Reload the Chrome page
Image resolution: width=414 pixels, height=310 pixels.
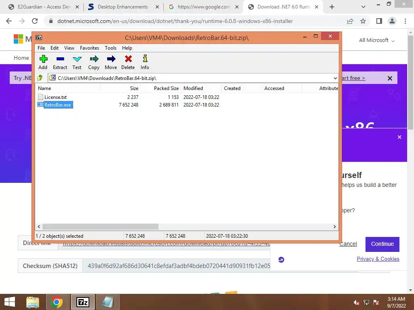click(35, 21)
